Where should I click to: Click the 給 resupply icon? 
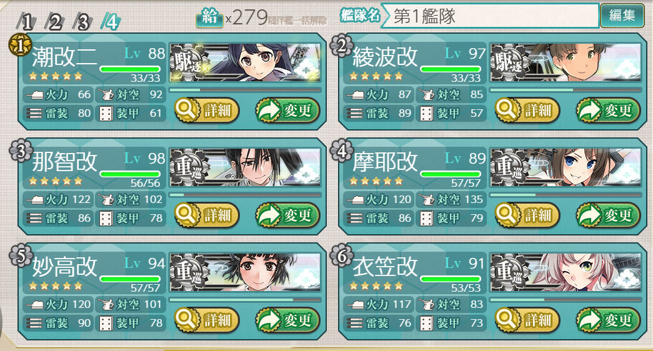[x=209, y=17]
